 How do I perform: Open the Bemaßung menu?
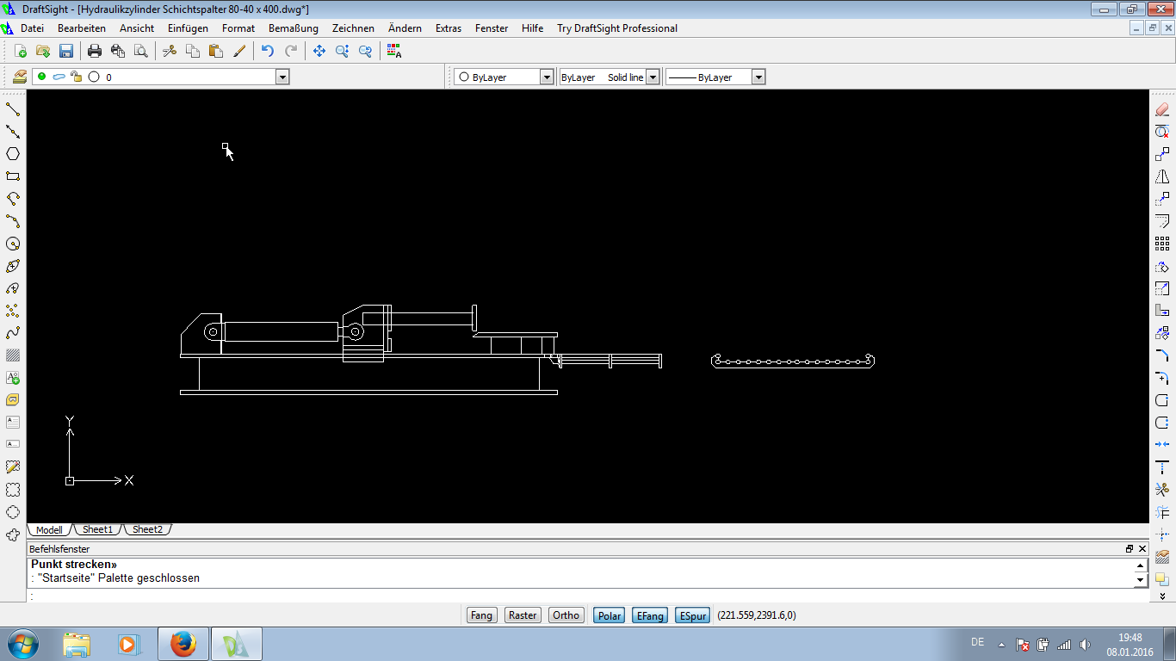point(293,28)
